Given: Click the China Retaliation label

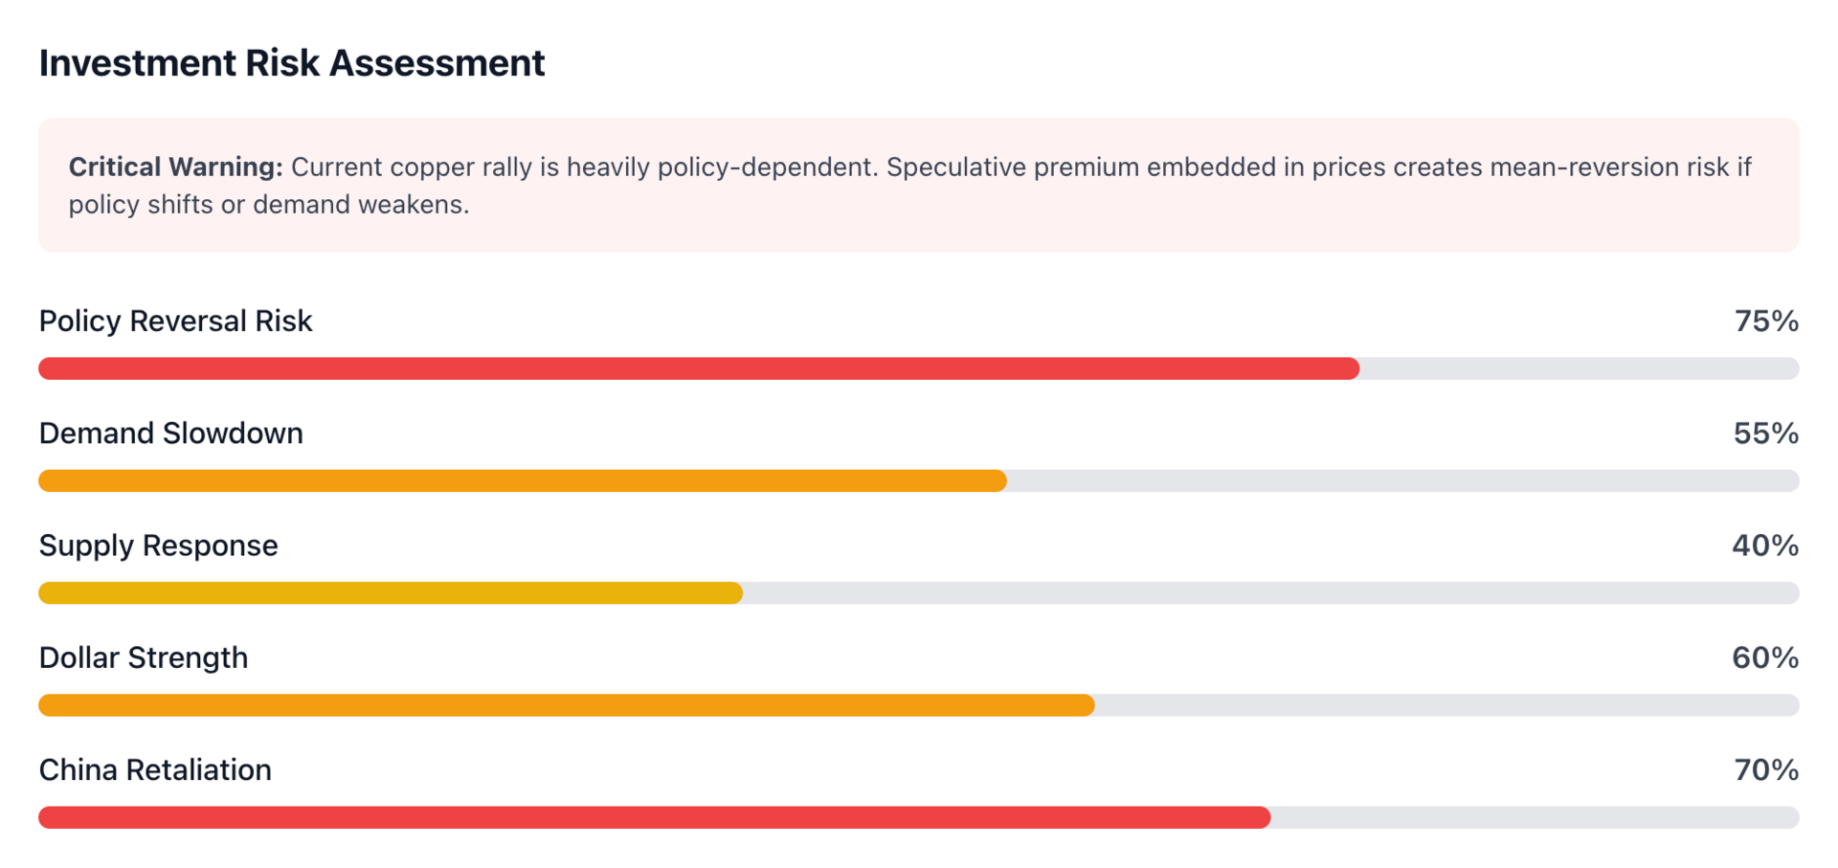Looking at the screenshot, I should coord(155,769).
